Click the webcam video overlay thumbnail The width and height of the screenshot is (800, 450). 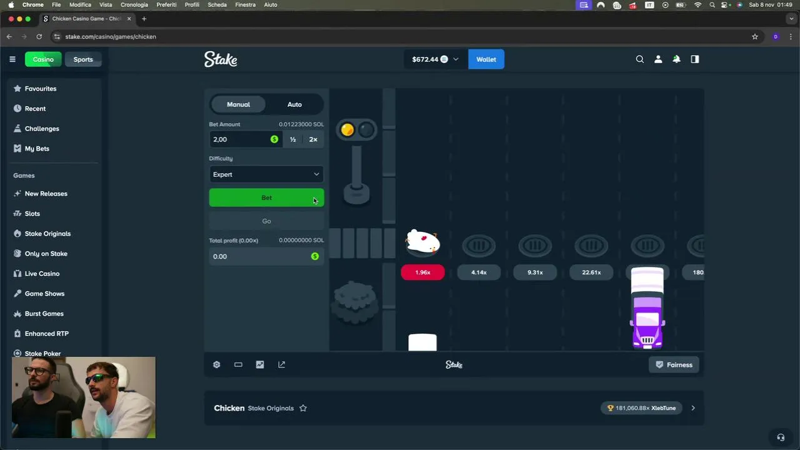pos(83,397)
